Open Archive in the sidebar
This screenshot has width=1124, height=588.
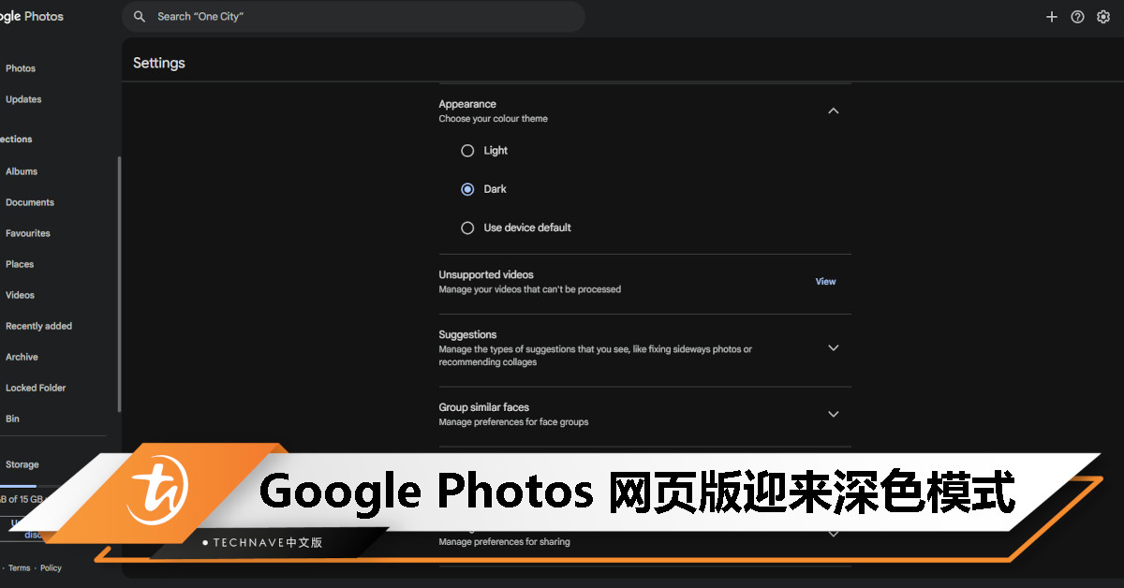point(22,357)
